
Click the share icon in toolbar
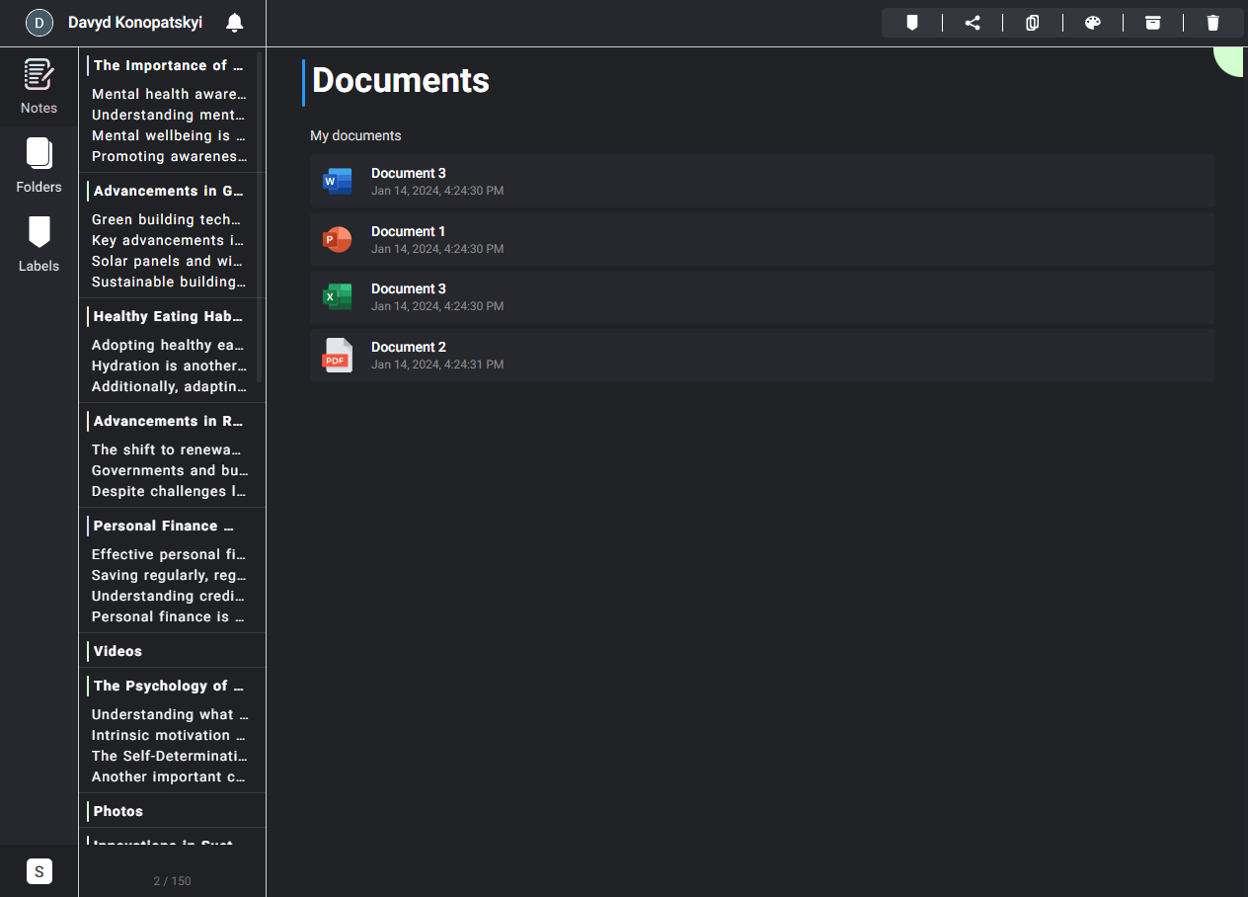coord(973,23)
